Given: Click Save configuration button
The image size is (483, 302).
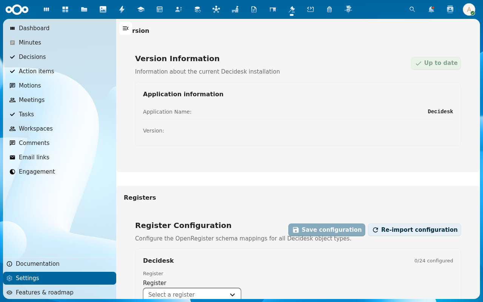Looking at the screenshot, I should tap(327, 230).
